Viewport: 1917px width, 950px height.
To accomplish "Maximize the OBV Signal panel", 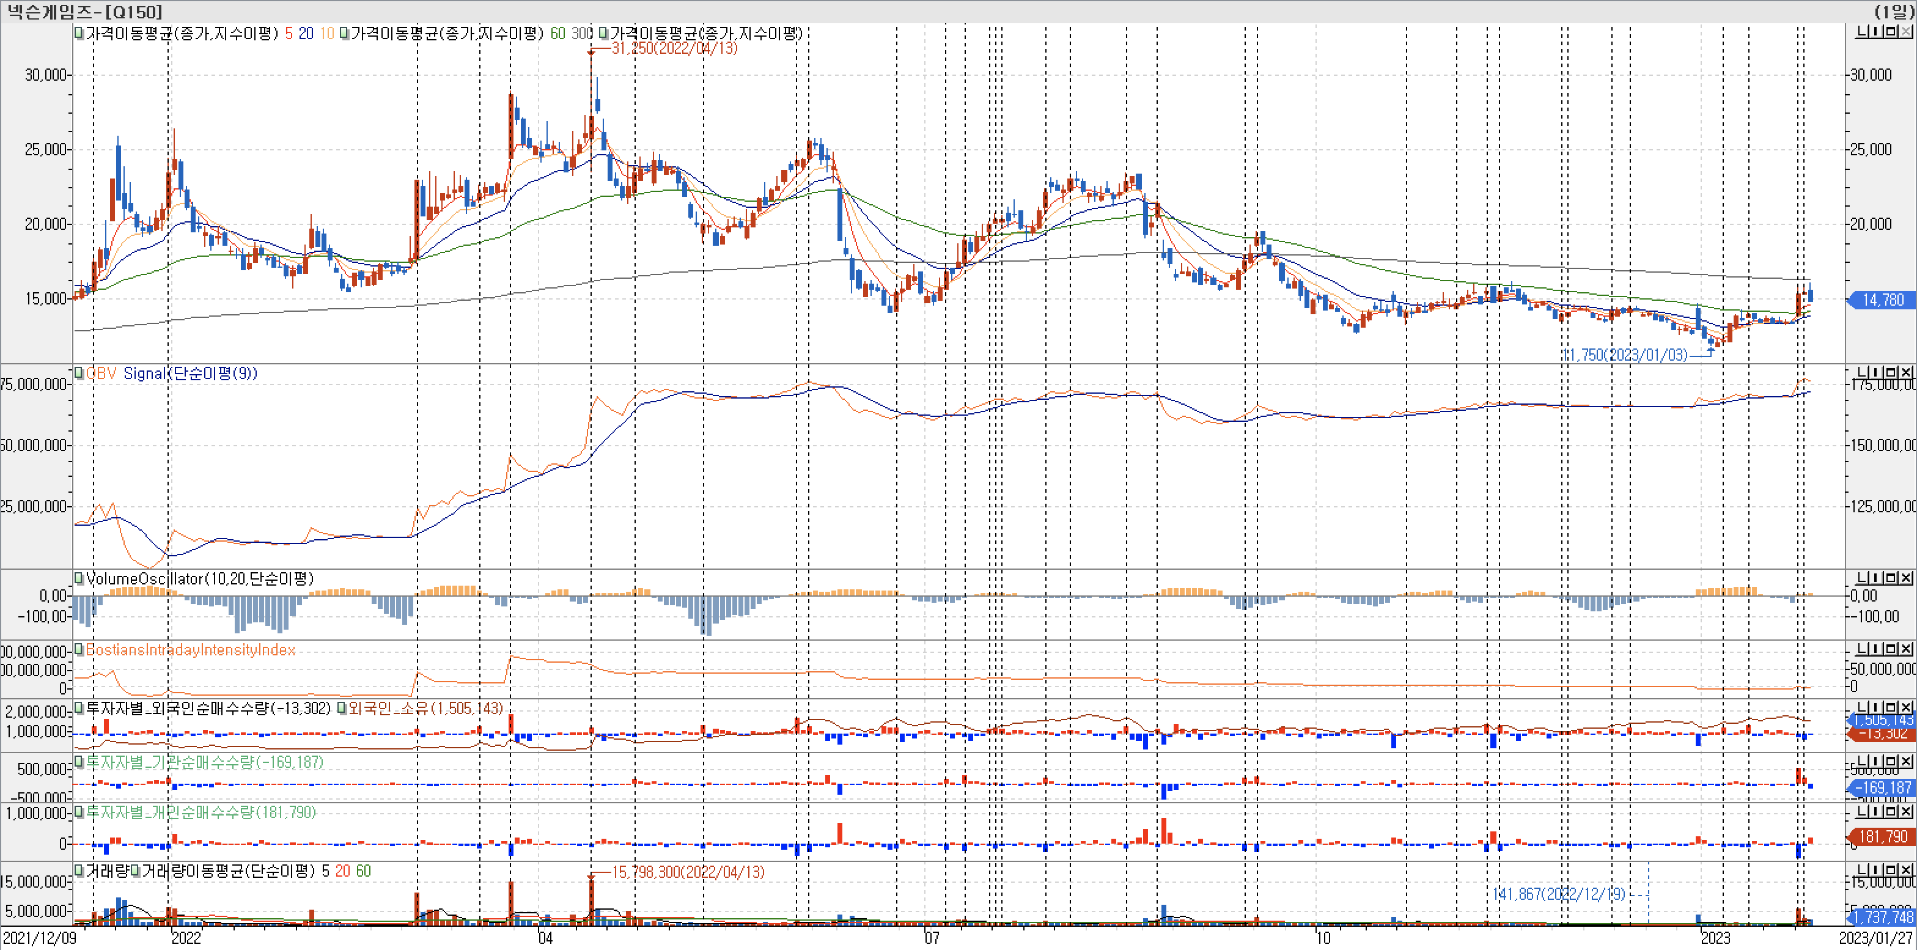I will click(x=1891, y=372).
